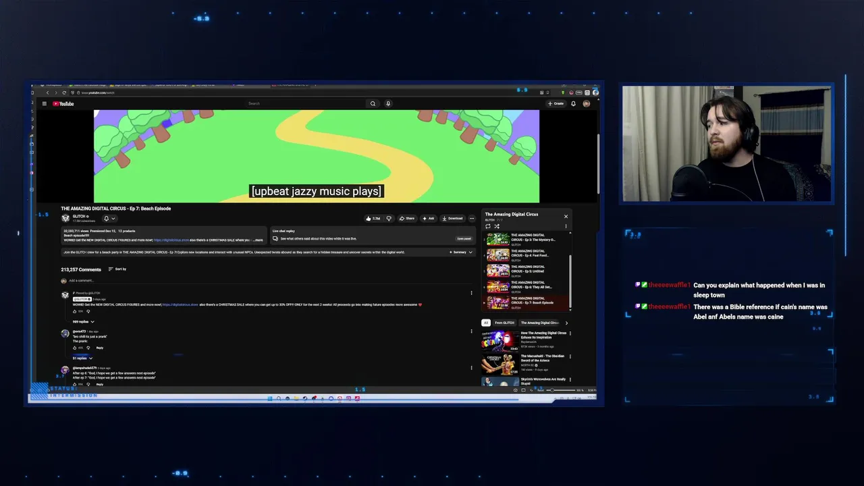Select the All filter chip
This screenshot has width=864, height=486.
(x=485, y=323)
